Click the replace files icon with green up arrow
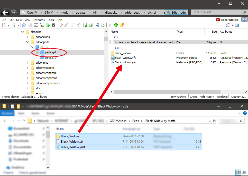 [85, 25]
